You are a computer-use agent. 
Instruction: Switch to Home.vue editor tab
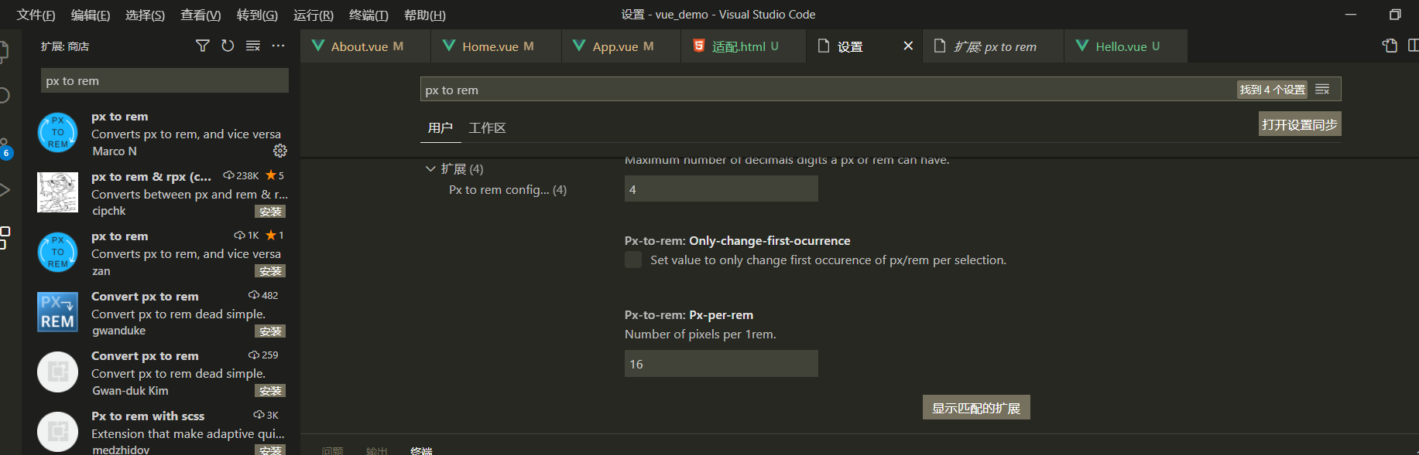pos(496,46)
